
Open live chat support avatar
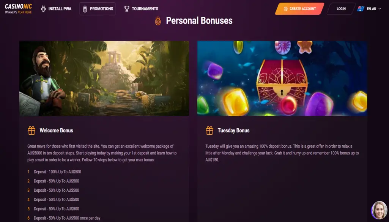pyautogui.click(x=379, y=210)
